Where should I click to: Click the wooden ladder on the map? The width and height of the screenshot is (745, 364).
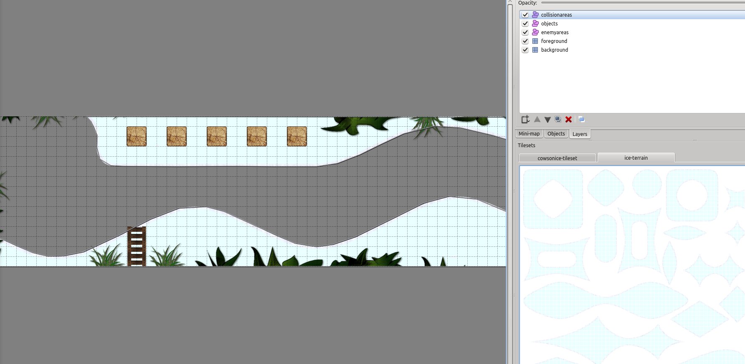pos(137,246)
